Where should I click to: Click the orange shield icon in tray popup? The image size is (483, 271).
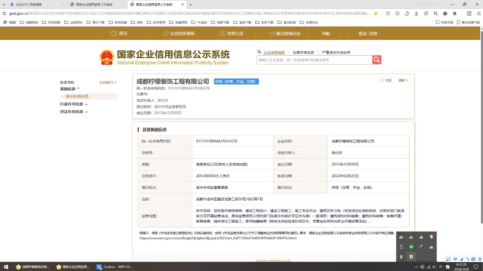[x=431, y=237]
